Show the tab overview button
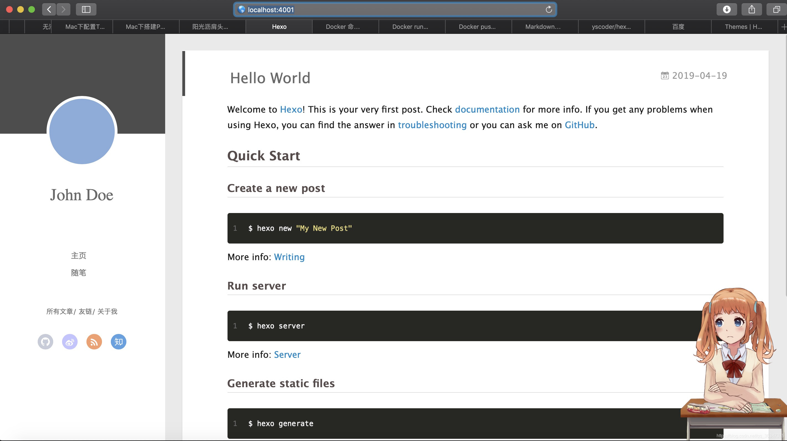Viewport: 787px width, 441px height. coord(776,9)
